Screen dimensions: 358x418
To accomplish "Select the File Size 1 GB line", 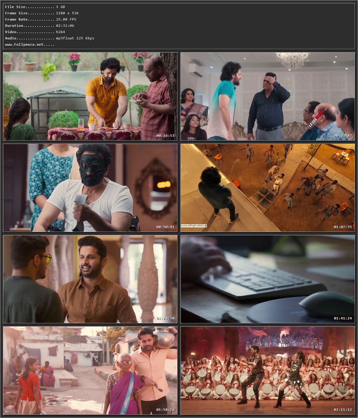I will coord(35,7).
